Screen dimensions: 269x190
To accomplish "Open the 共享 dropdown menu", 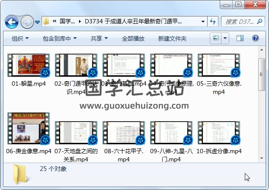I will coord(99,39).
